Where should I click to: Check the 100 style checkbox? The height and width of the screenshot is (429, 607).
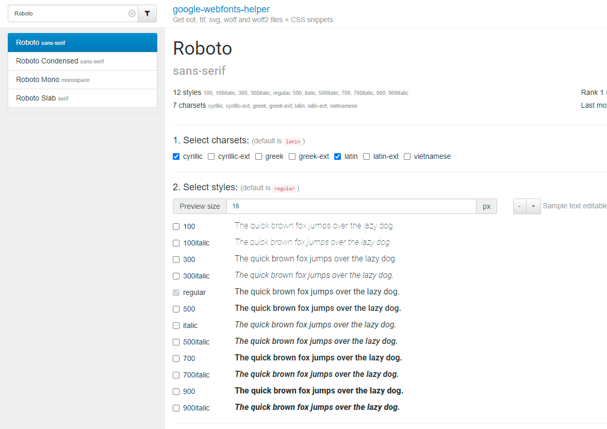coord(176,226)
